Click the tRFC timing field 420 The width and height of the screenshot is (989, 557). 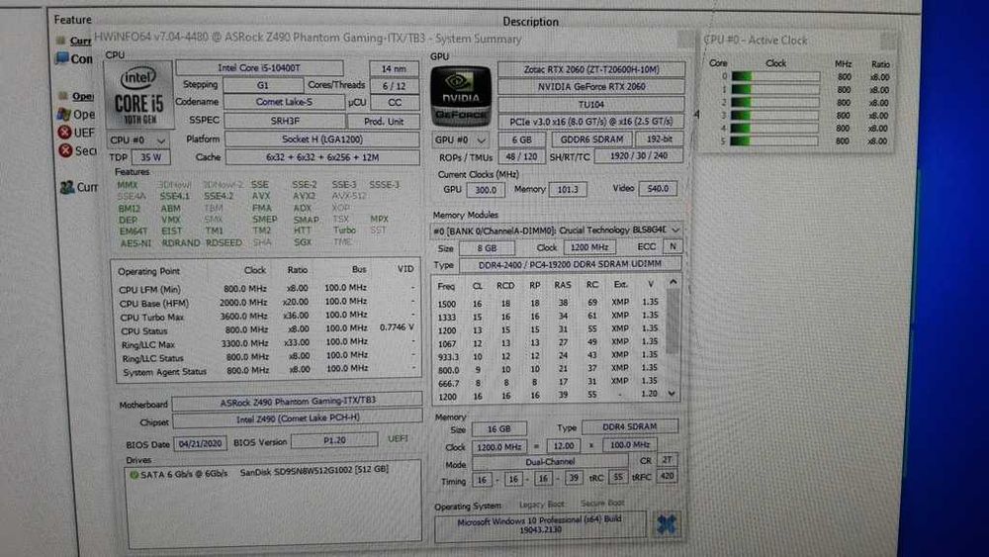[x=667, y=477]
